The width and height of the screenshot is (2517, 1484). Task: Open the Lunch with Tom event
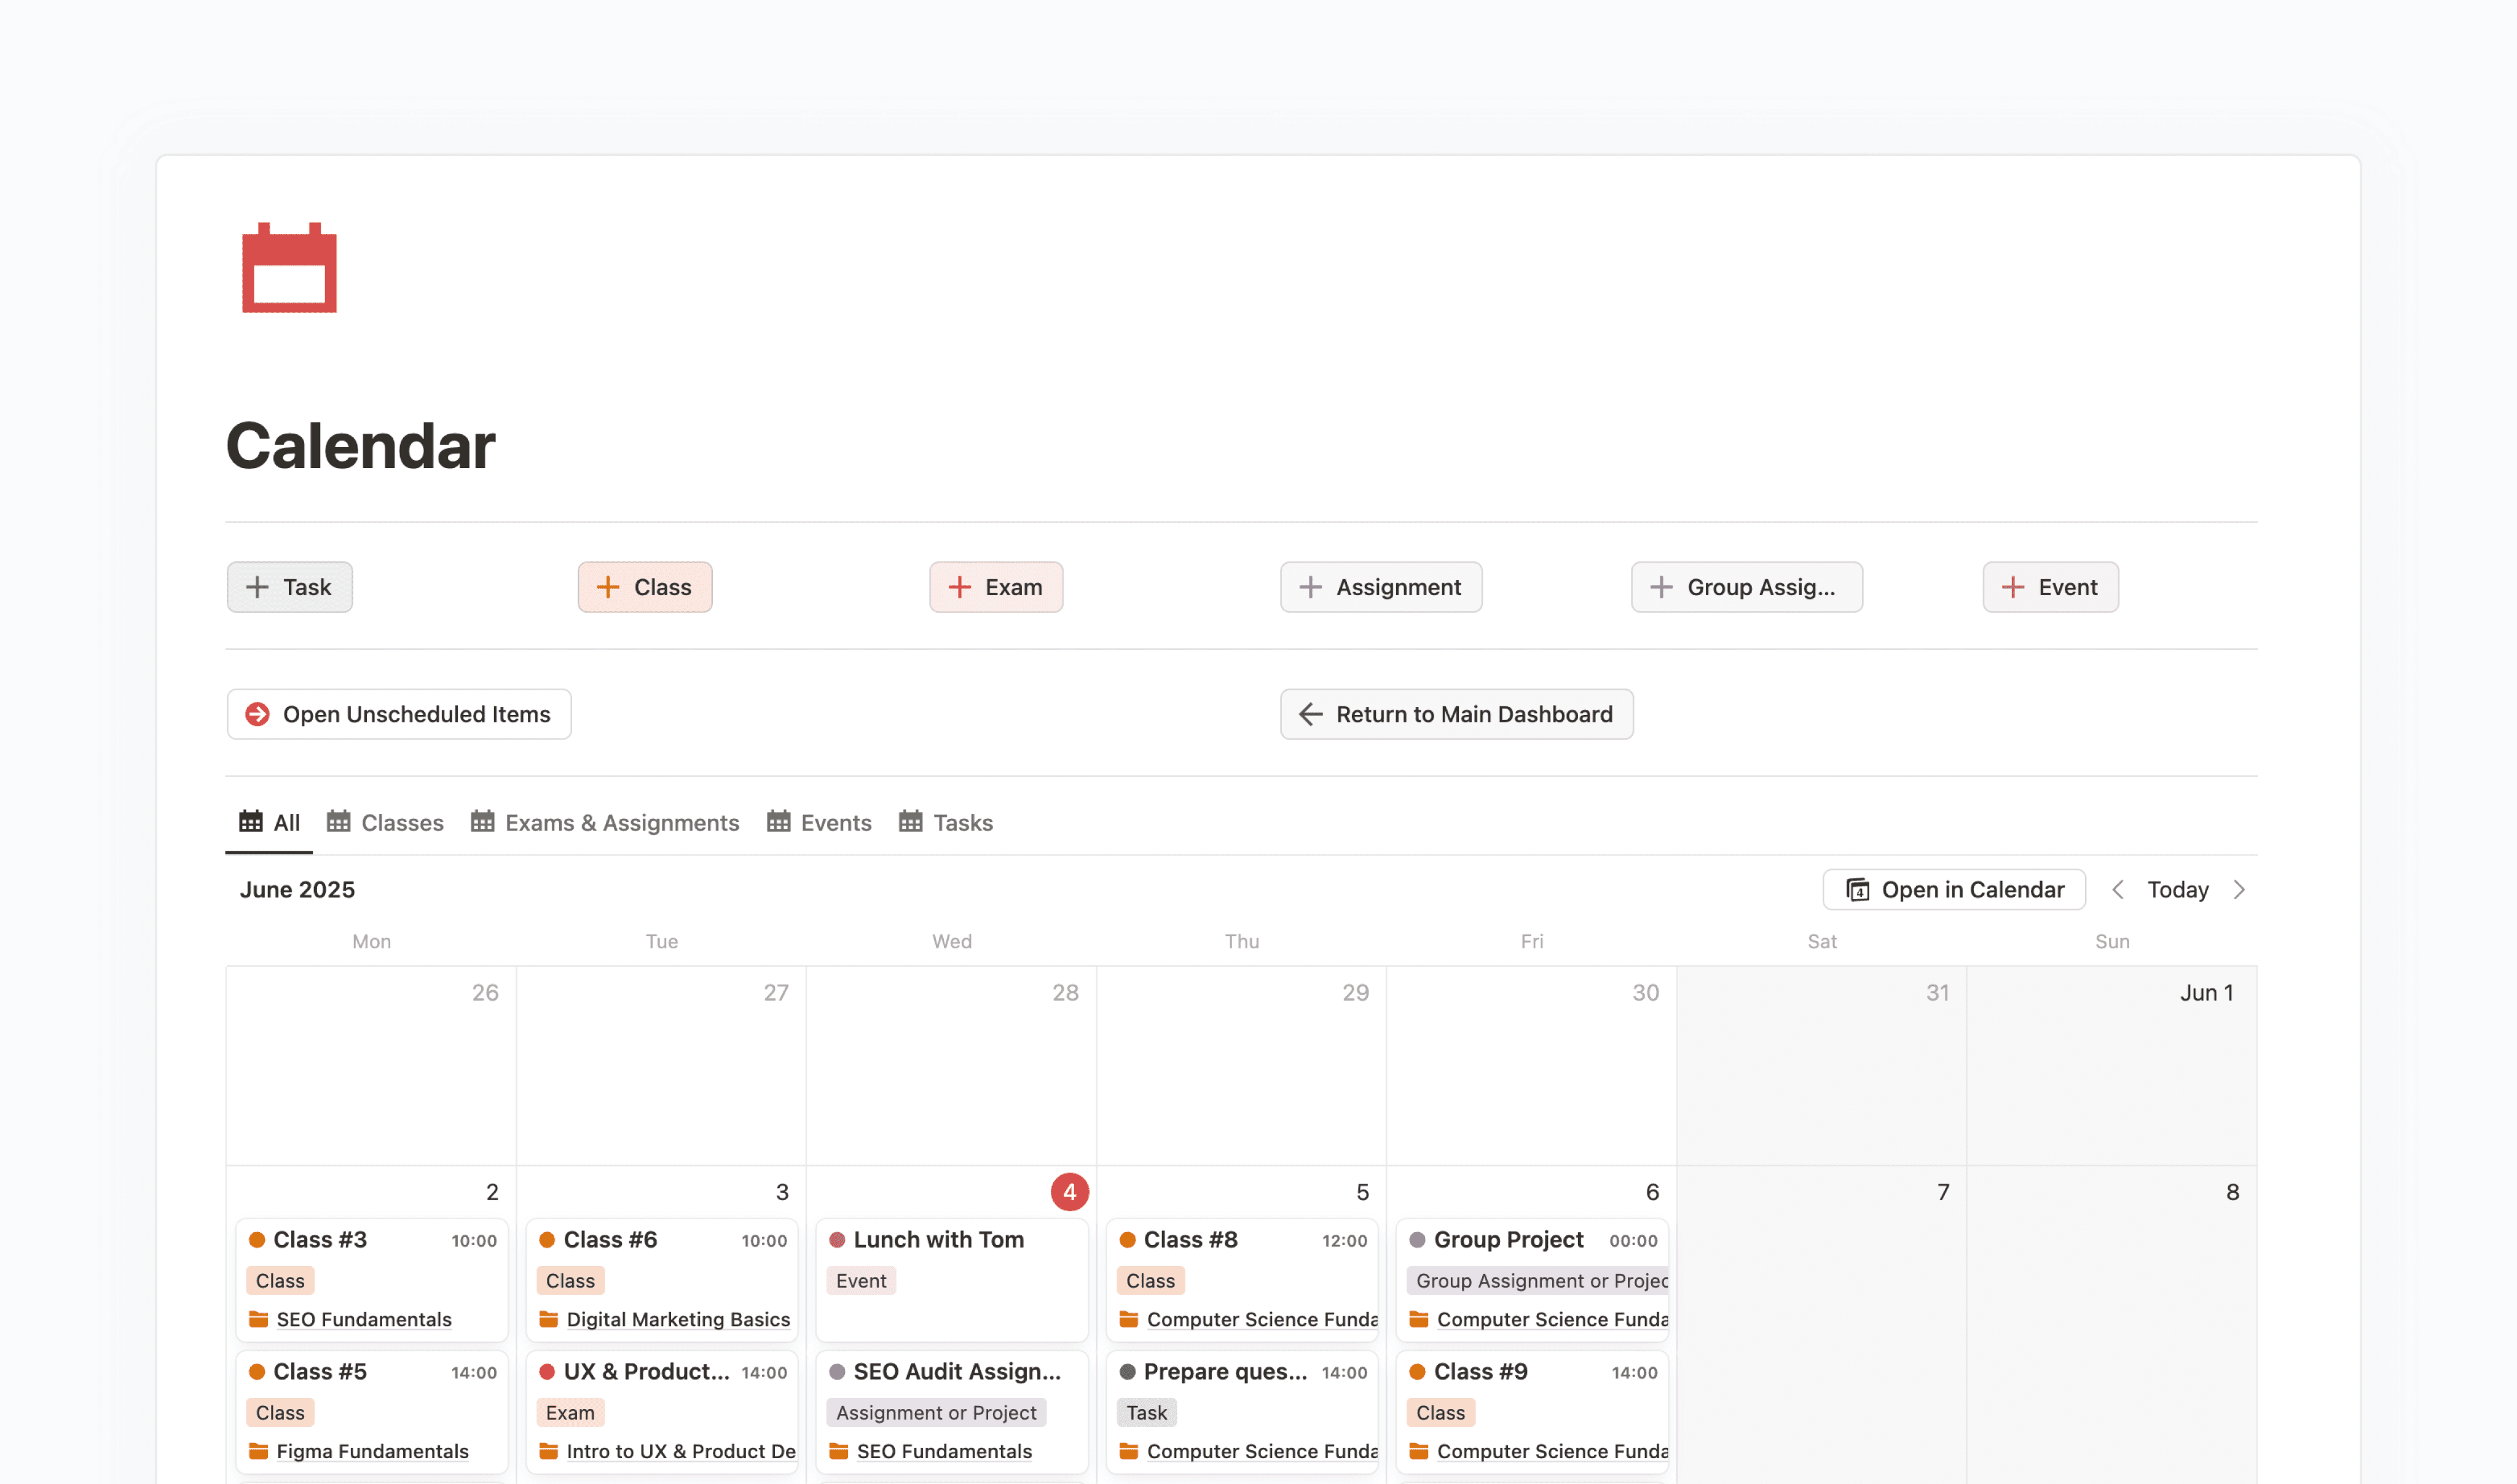(x=938, y=1239)
